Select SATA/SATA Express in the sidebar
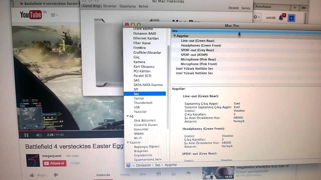The height and width of the screenshot is (180, 321). [148, 85]
